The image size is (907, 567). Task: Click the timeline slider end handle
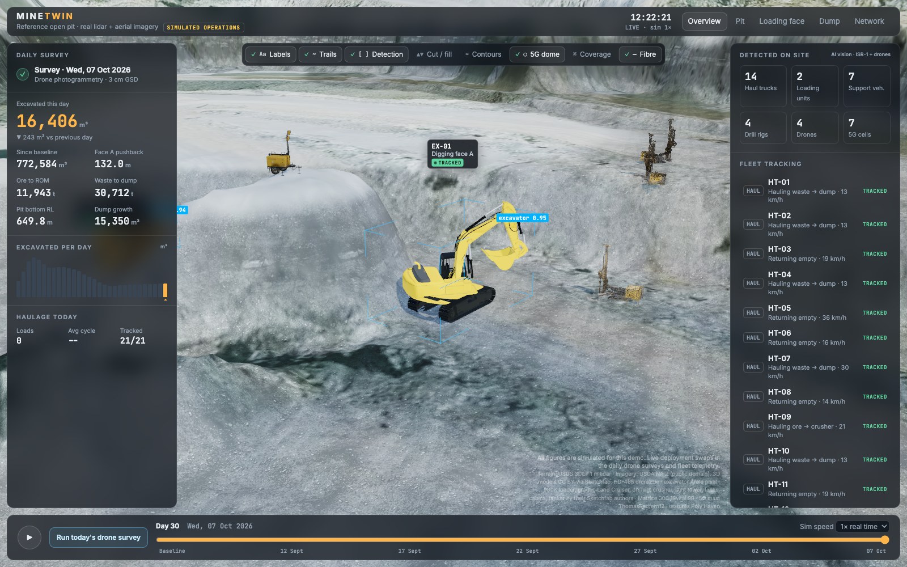(885, 540)
